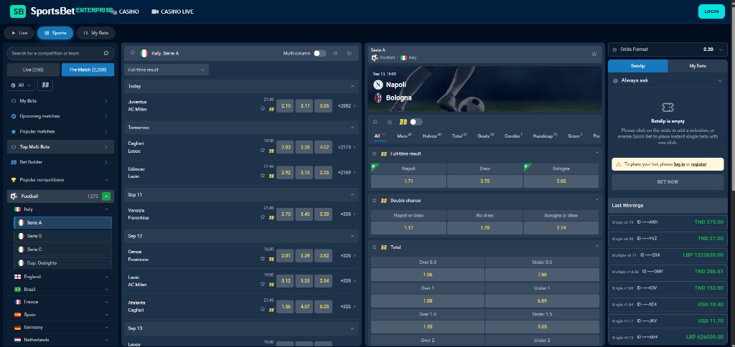Select Juventus home odds 2.15
The height and width of the screenshot is (347, 735).
[x=286, y=106]
